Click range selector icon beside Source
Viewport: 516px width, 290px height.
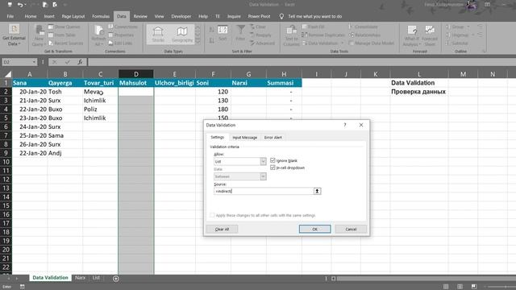[317, 191]
